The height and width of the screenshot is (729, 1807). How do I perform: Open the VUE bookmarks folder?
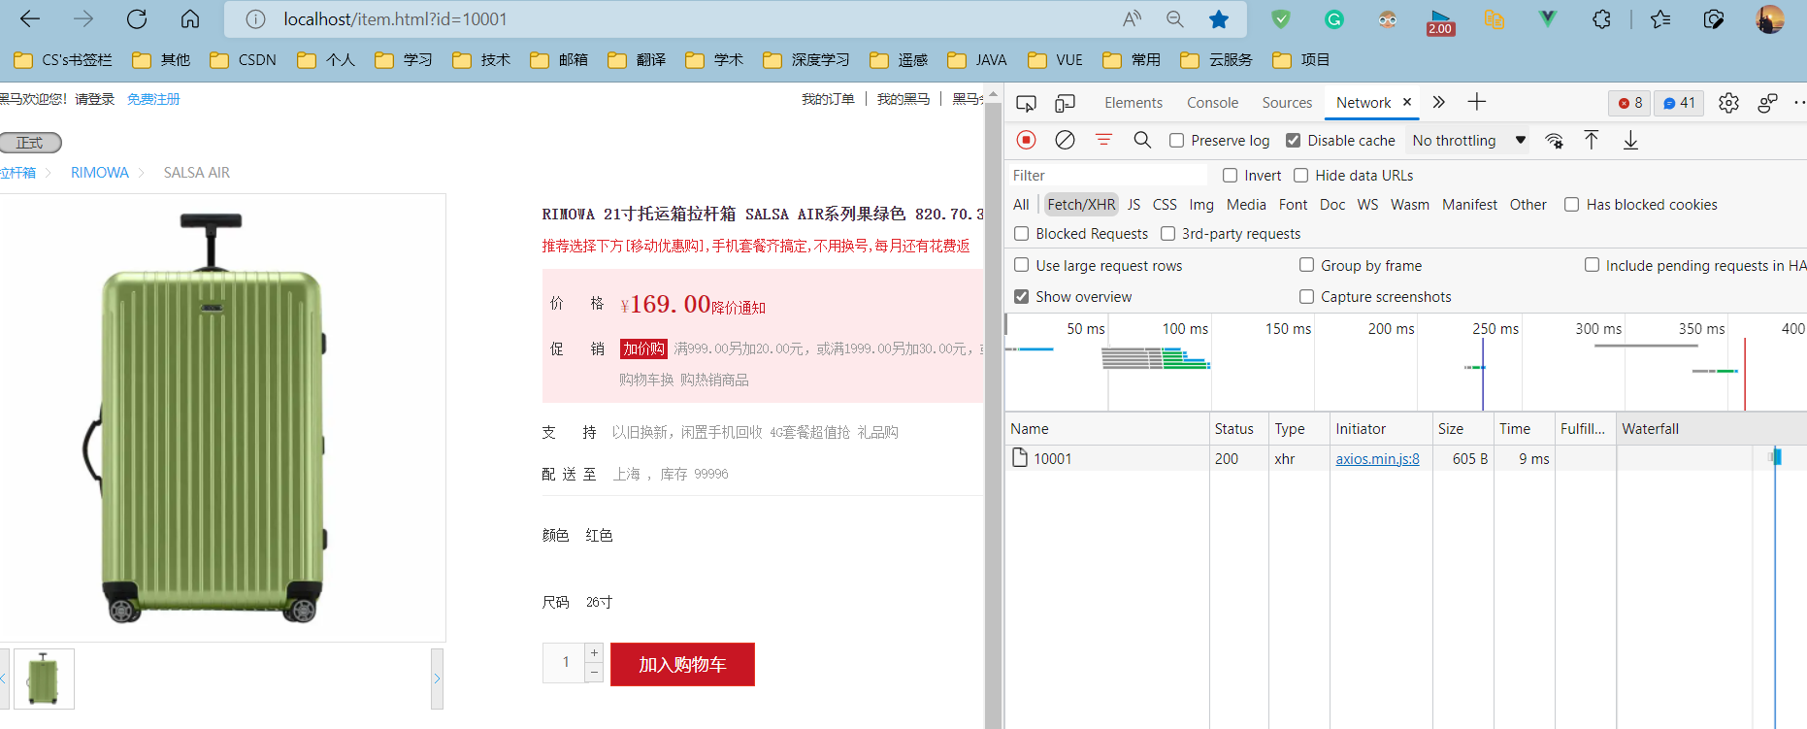(x=1055, y=60)
